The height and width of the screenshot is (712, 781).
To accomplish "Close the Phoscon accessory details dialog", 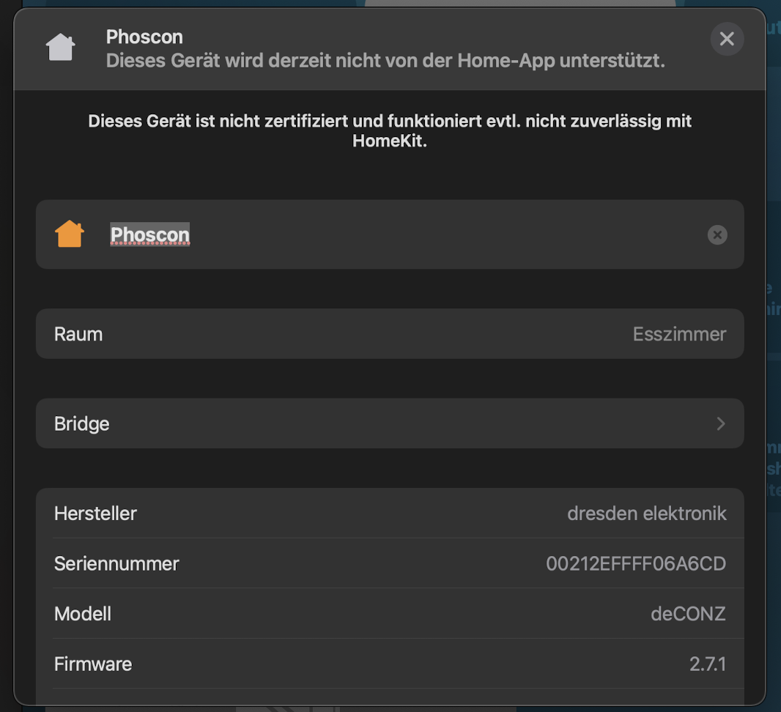I will click(727, 39).
